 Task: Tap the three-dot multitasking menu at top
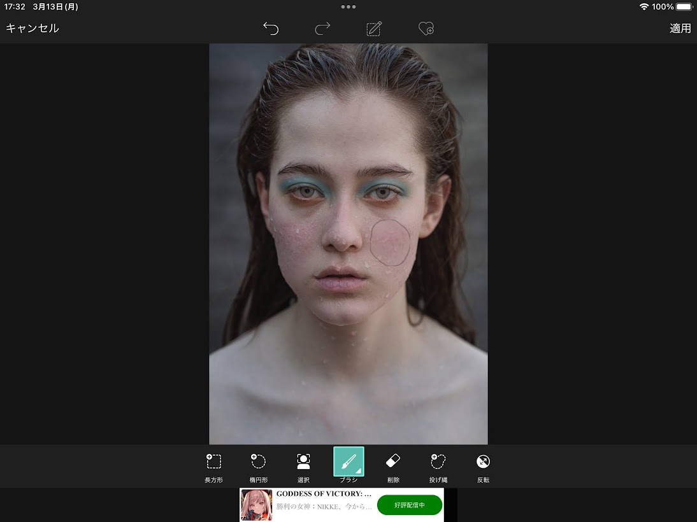(348, 6)
